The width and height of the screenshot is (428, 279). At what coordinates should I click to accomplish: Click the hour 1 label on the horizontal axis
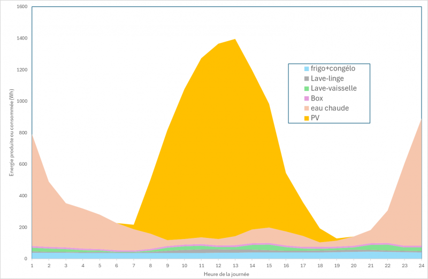click(x=32, y=265)
